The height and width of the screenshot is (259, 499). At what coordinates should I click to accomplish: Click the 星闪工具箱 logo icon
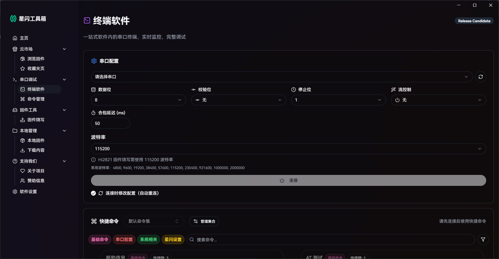tap(13, 19)
